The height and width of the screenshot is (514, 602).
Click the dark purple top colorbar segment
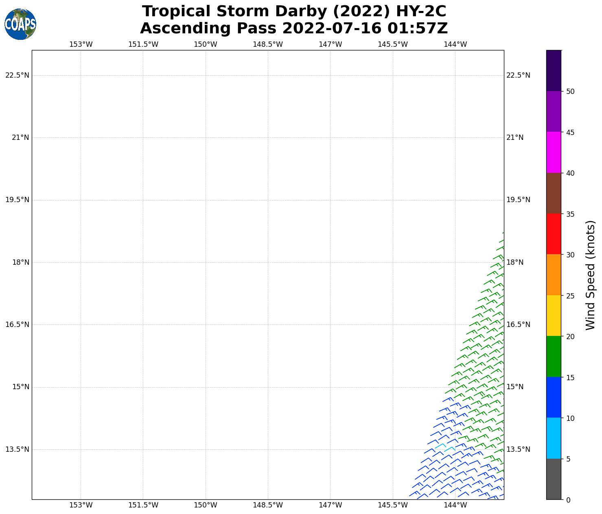[554, 70]
